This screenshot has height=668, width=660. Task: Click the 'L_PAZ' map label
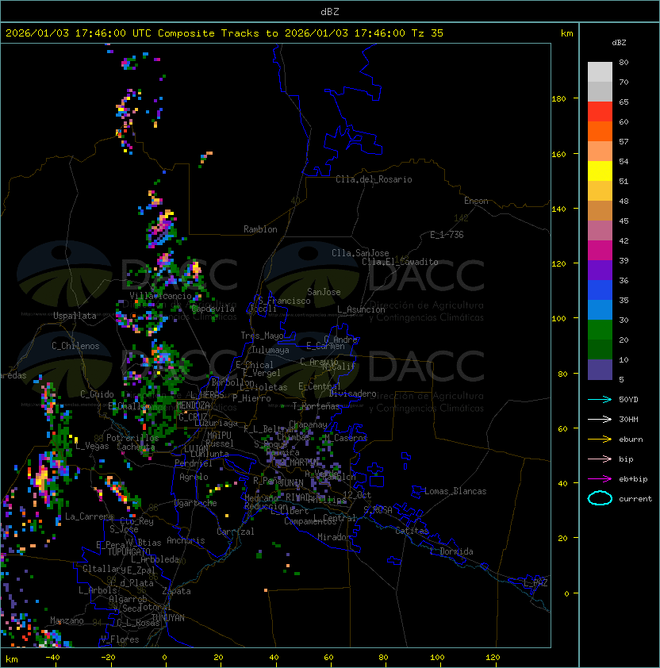[535, 583]
